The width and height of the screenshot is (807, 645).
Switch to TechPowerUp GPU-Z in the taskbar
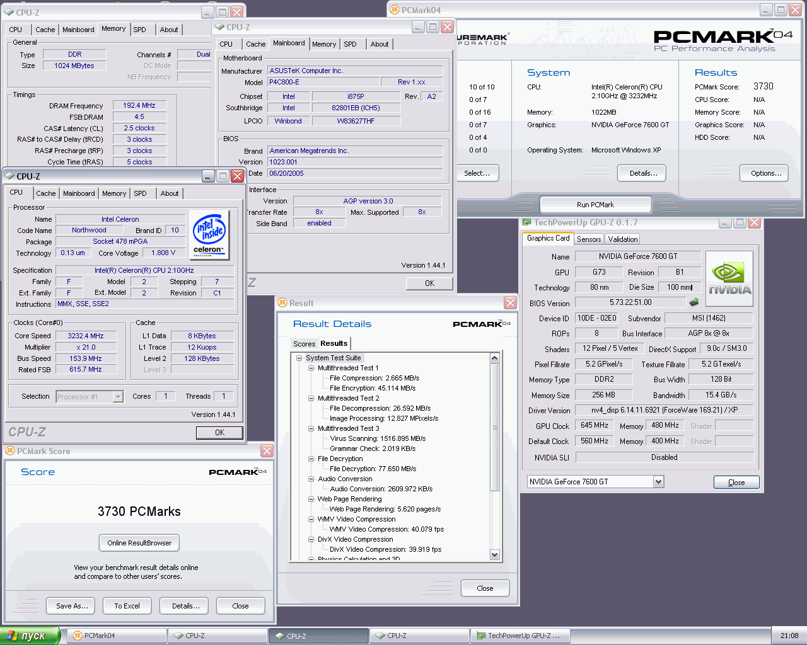click(x=521, y=636)
